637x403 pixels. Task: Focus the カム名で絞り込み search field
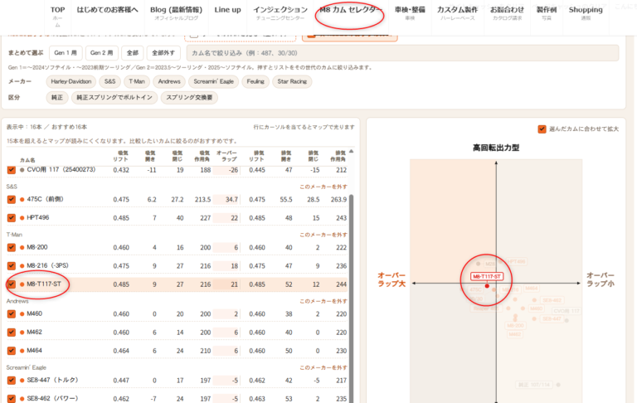point(402,53)
